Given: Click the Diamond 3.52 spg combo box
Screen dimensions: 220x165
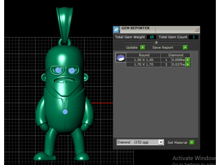Looking at the screenshot, I should [x=140, y=142].
